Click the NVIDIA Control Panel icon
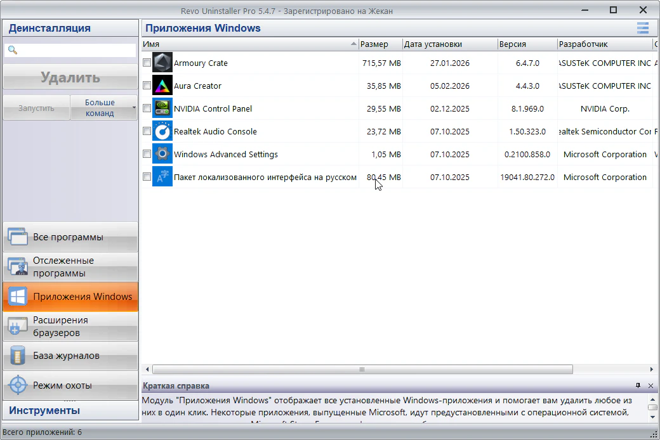Viewport: 660px width, 440px height. (162, 108)
